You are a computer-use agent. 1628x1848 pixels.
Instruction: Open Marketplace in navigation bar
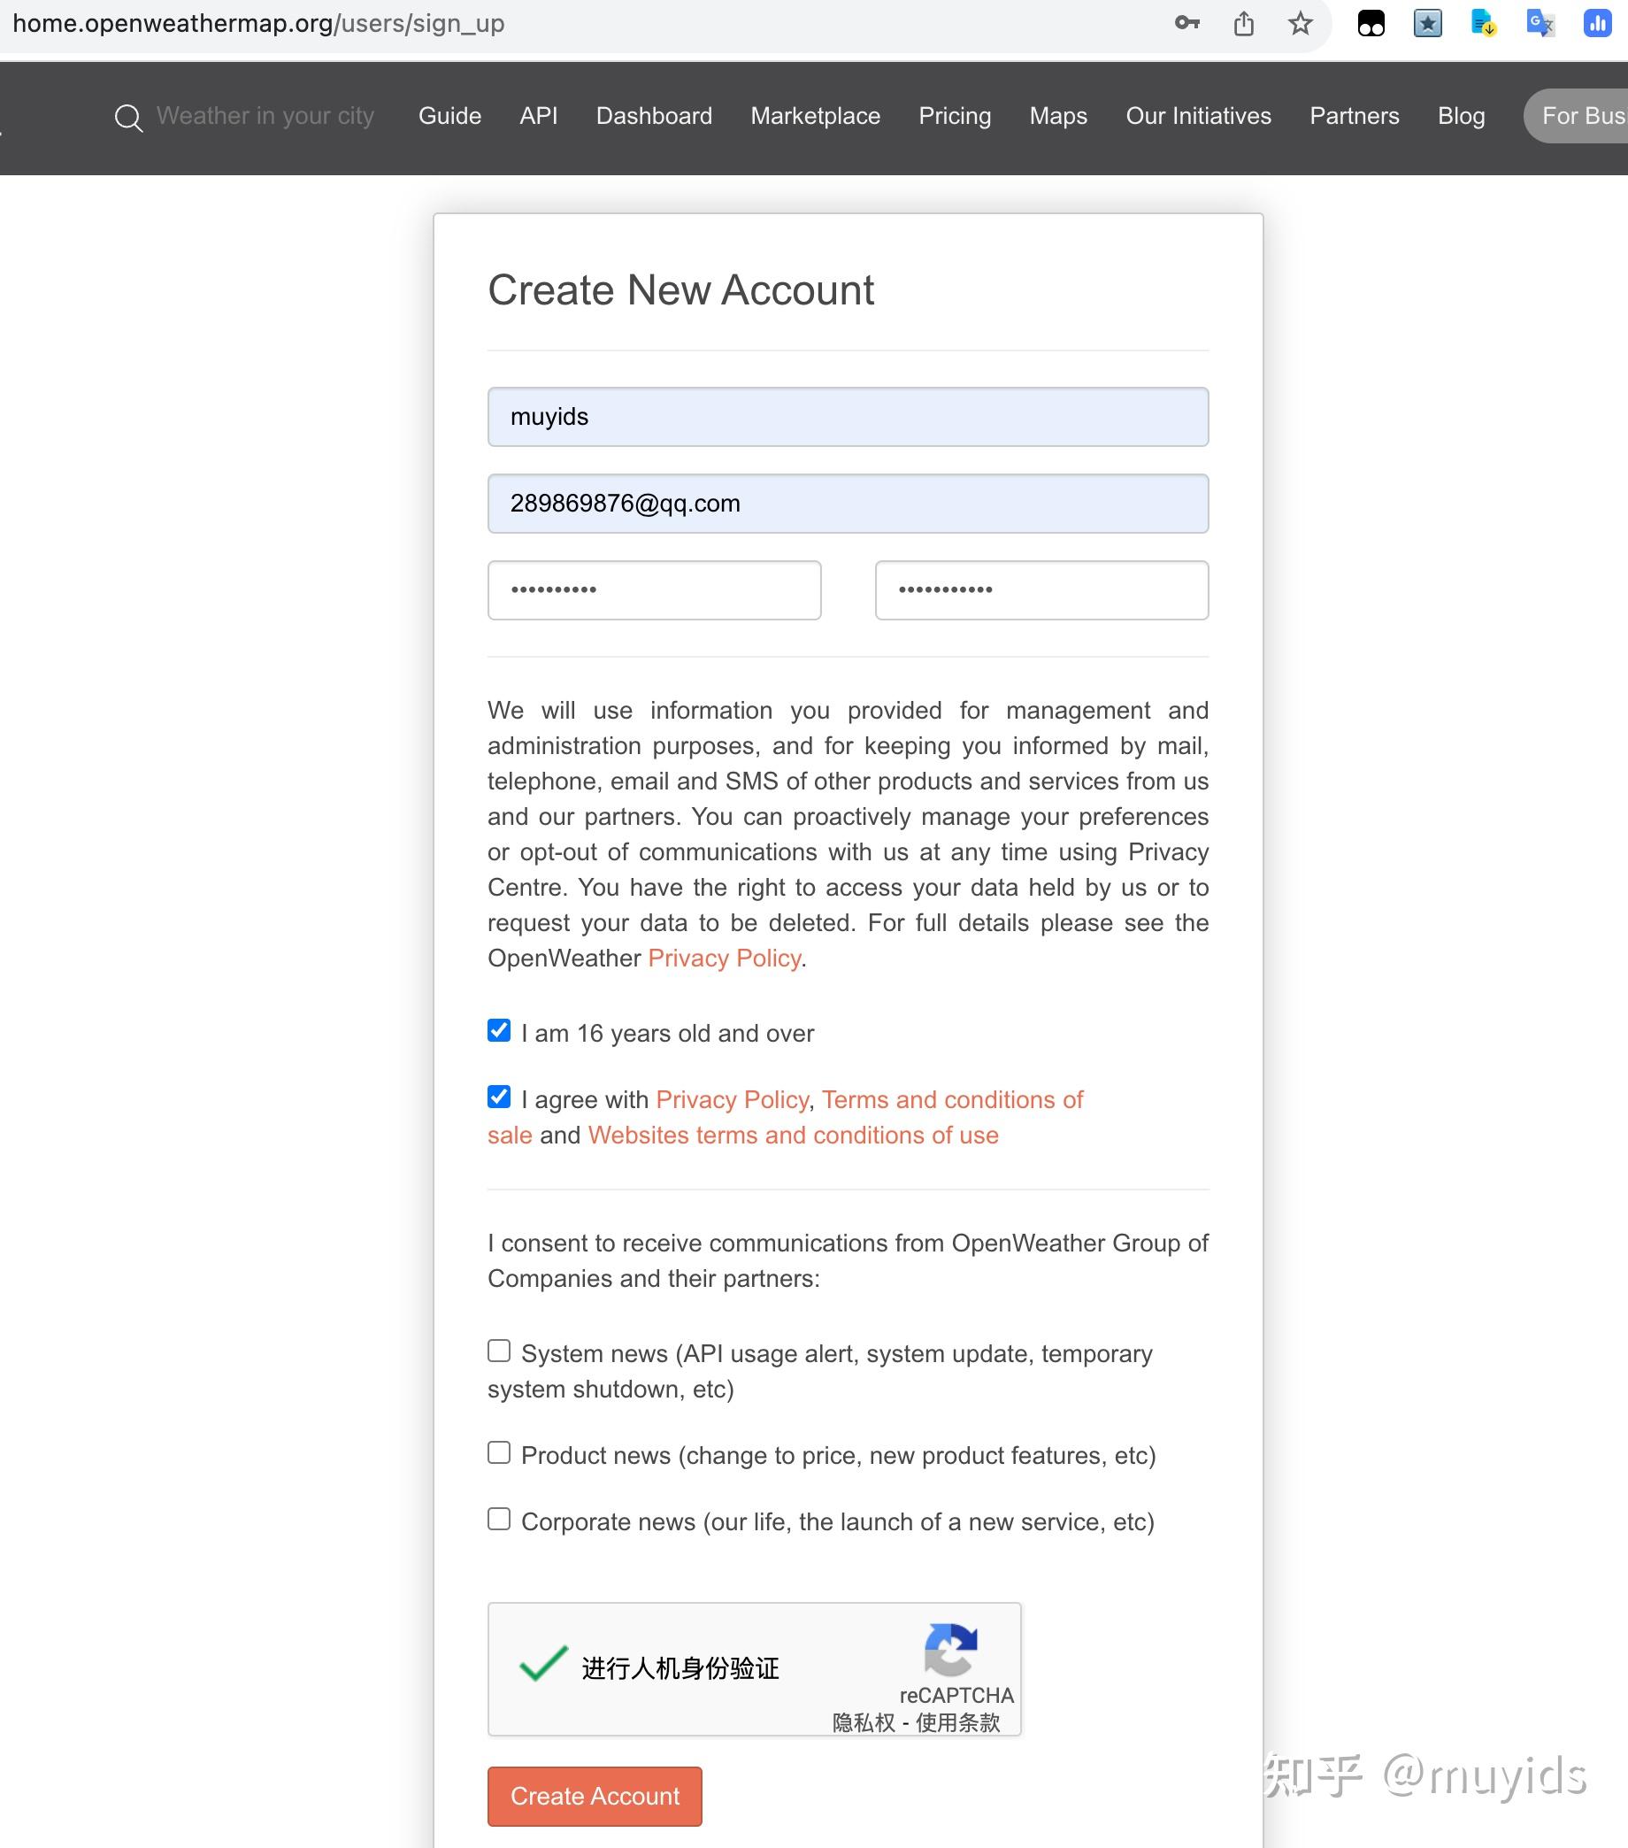816,116
